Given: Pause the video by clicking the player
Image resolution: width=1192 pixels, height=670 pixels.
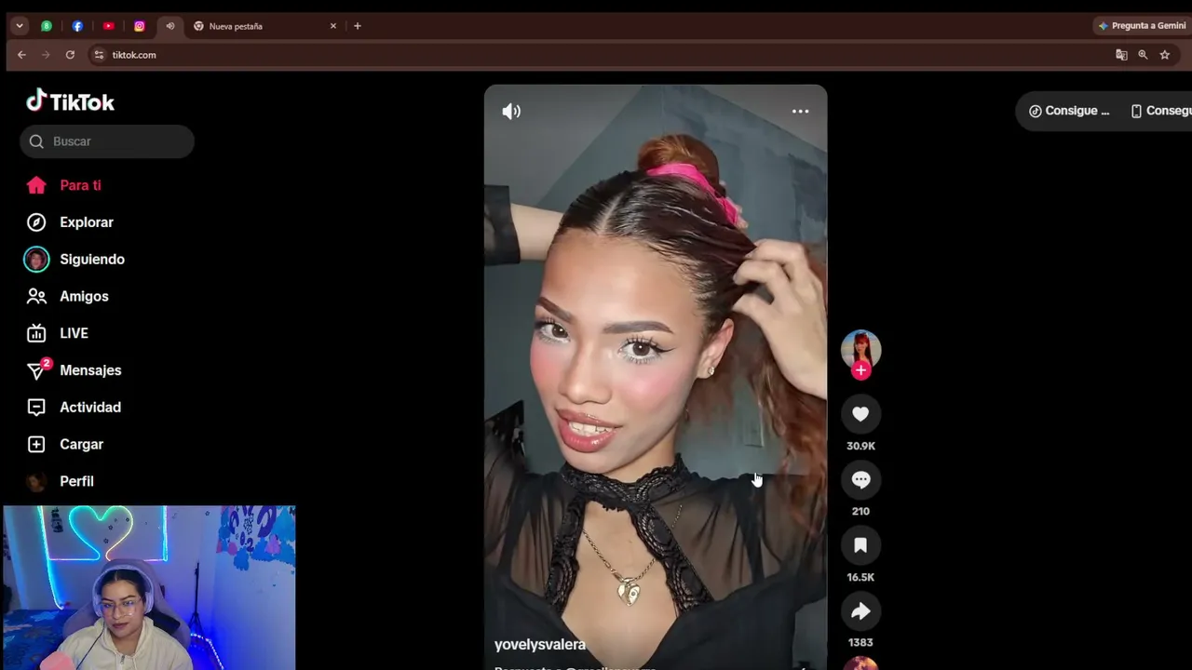Looking at the screenshot, I should (656, 377).
